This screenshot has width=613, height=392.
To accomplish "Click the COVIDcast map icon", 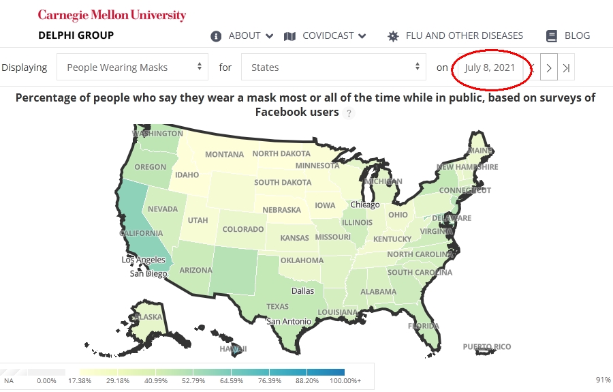I will pyautogui.click(x=289, y=36).
